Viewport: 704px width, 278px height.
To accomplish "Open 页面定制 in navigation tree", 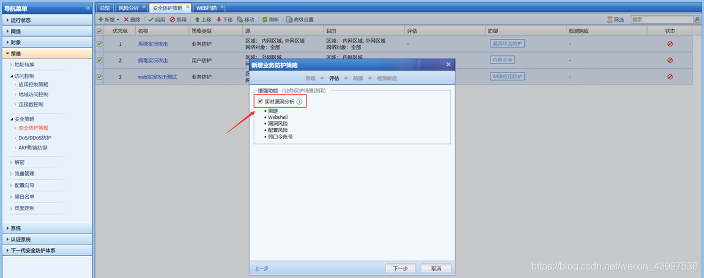I will [24, 208].
